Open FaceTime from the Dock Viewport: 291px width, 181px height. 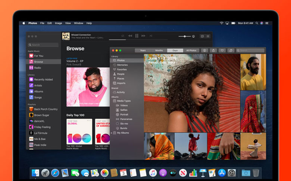(x=75, y=173)
